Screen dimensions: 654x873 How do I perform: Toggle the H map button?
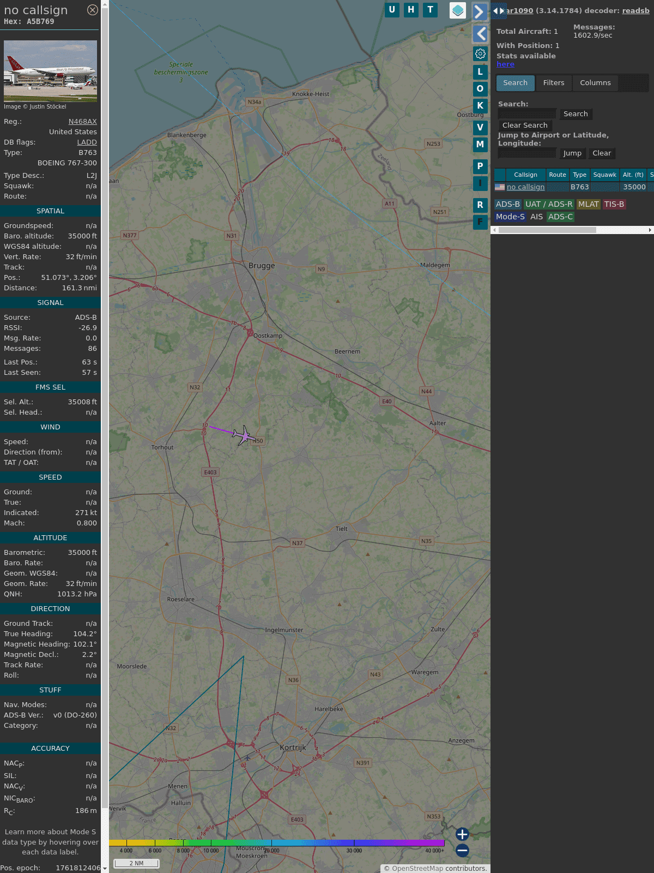point(411,10)
